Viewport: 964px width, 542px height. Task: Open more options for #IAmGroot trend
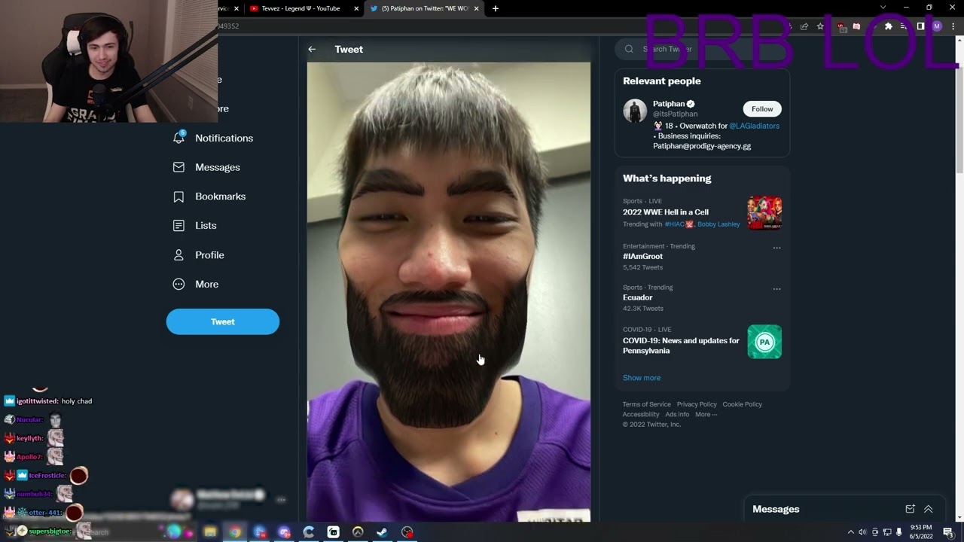tap(776, 248)
